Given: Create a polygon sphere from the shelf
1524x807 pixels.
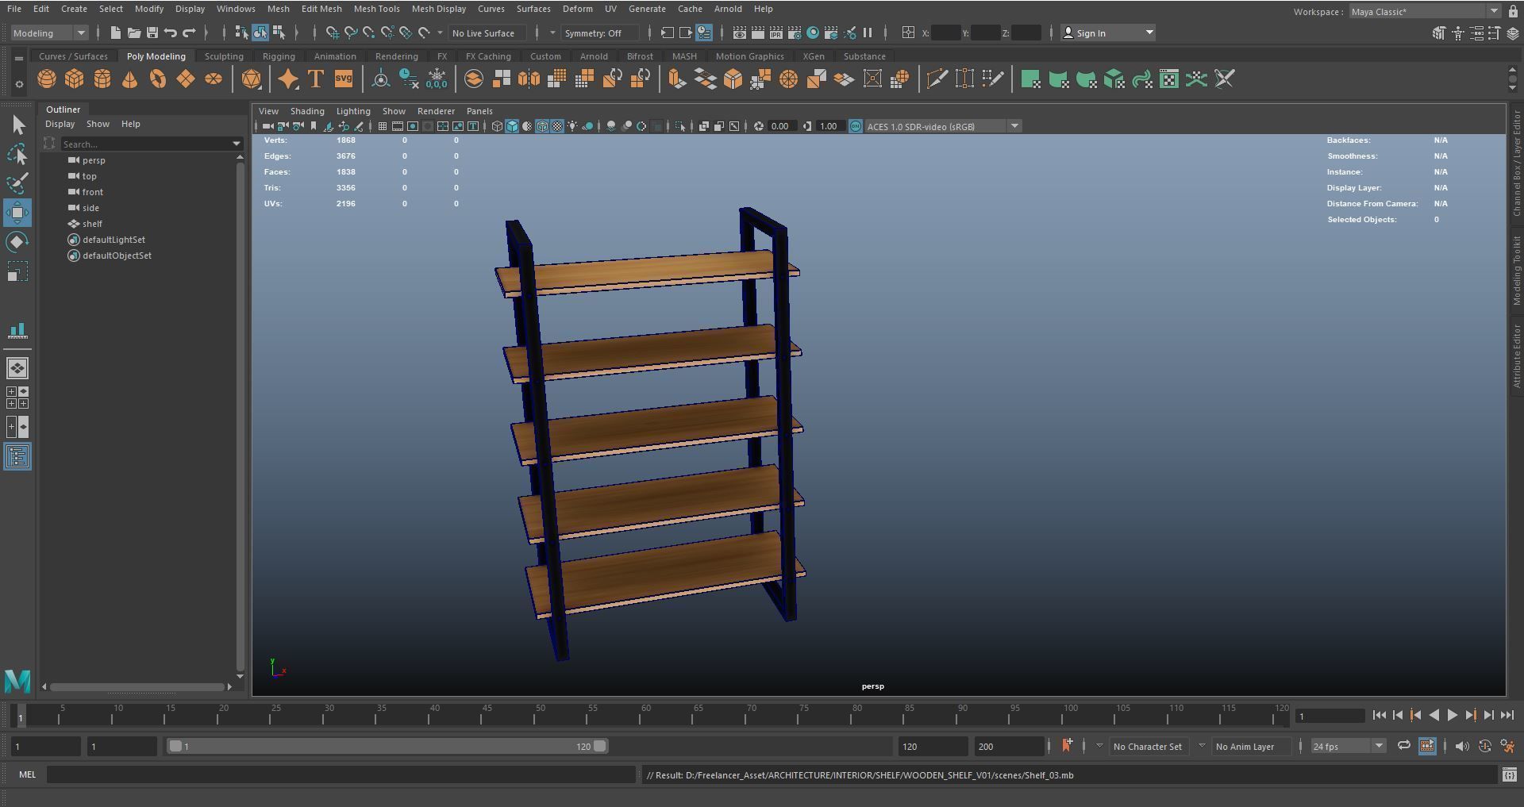Looking at the screenshot, I should pos(47,79).
